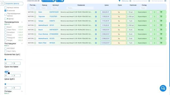
Task: Decrease quantity for Sampa row
Action: [x=151, y=21]
